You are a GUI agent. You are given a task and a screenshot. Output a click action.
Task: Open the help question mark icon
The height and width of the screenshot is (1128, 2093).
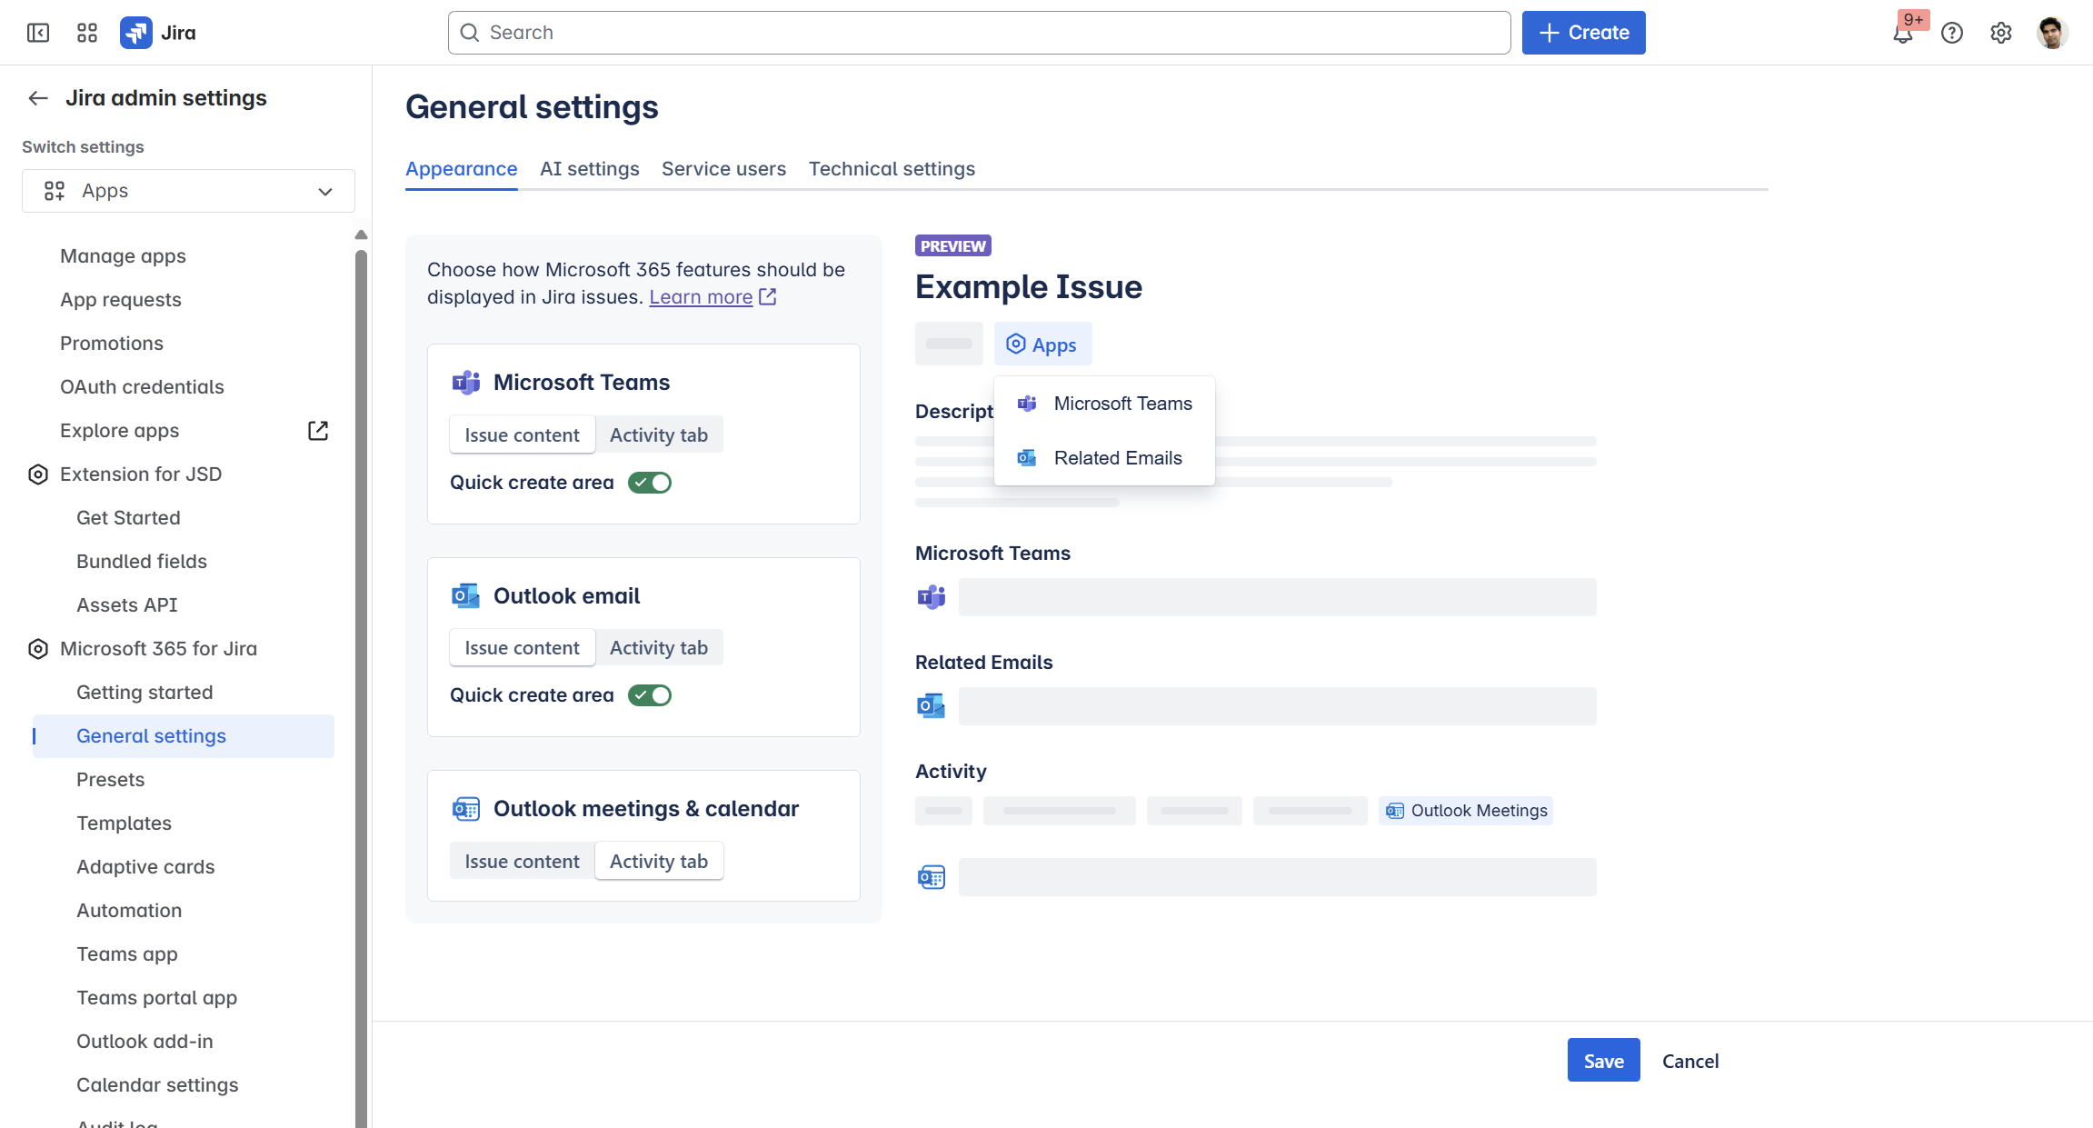(1951, 33)
